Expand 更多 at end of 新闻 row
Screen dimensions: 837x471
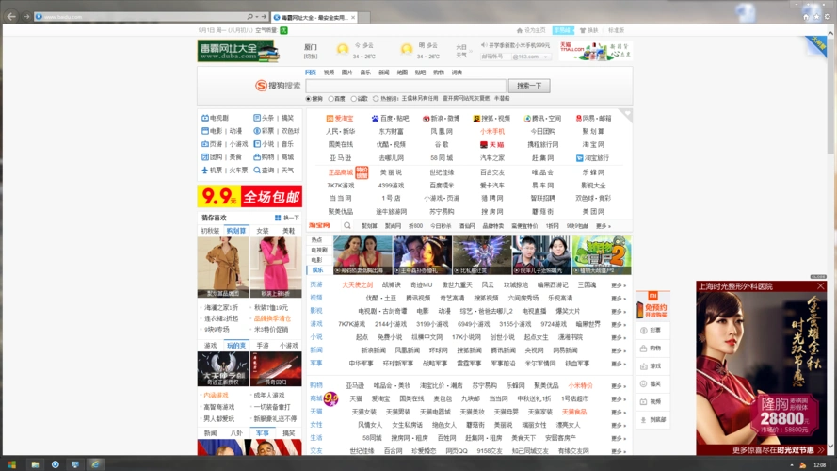pyautogui.click(x=619, y=350)
